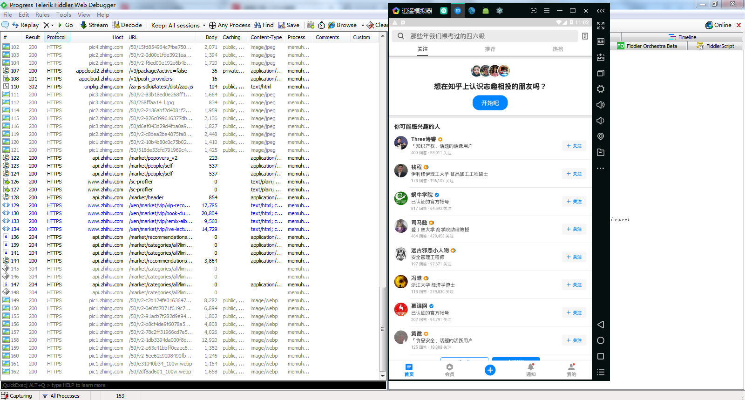This screenshot has width=745, height=400.
Task: Switch to the FiddlerScript tab
Action: 716,46
